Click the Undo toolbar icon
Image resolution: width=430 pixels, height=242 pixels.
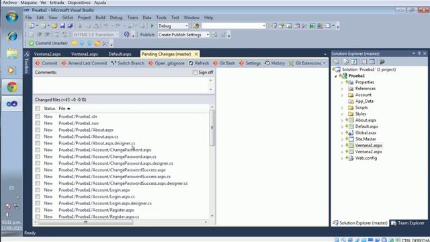106,26
